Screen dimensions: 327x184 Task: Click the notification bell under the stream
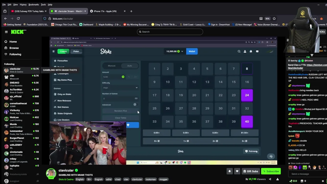pos(229,171)
